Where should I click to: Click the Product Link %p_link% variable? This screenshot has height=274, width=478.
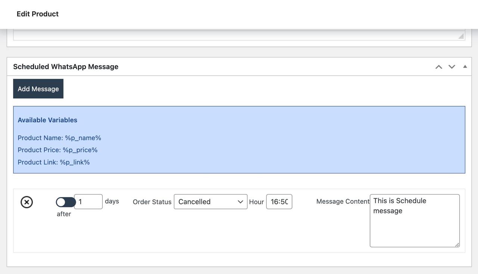54,162
